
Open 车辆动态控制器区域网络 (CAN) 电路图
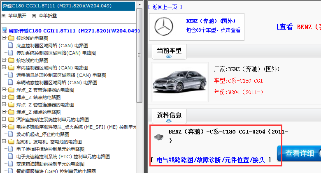tap(57, 83)
